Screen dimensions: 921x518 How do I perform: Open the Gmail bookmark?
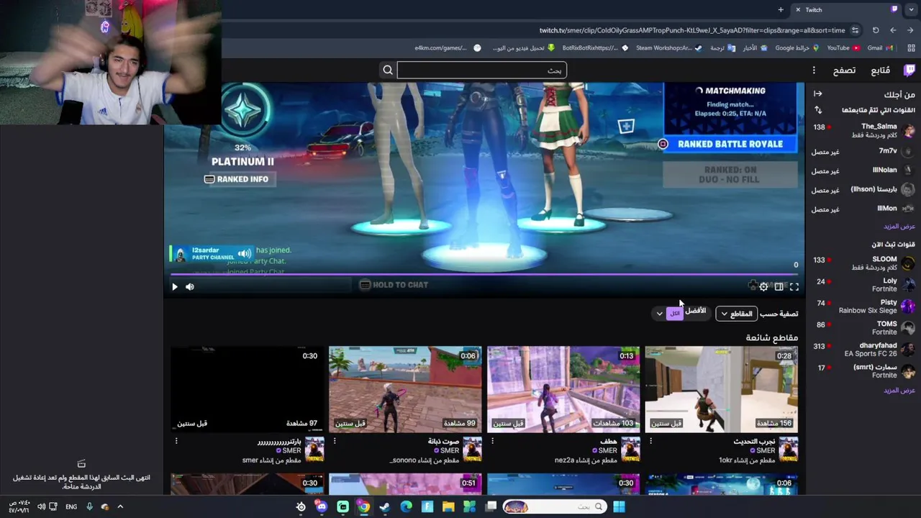[880, 47]
